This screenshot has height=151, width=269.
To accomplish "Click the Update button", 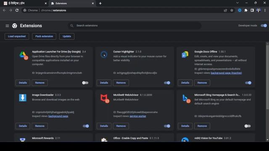I will point(67,36).
